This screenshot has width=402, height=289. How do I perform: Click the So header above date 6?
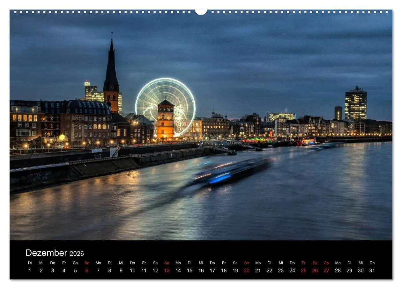pyautogui.click(x=87, y=263)
